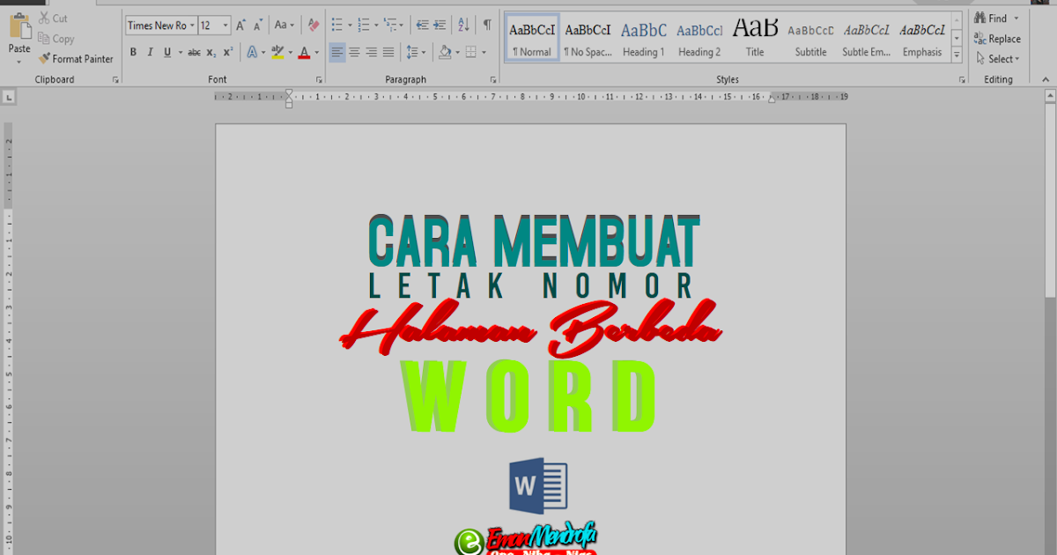Apply the Subtle Emphasis style
Viewport: 1057px width, 555px height.
[x=867, y=38]
